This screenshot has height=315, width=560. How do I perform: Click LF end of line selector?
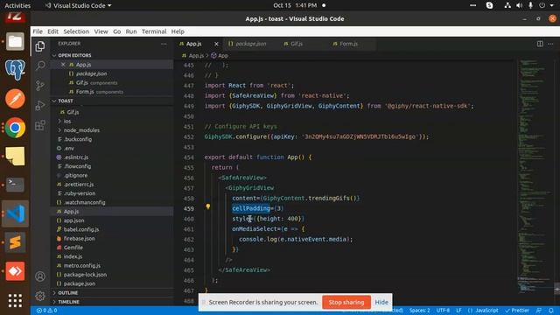[458, 311]
